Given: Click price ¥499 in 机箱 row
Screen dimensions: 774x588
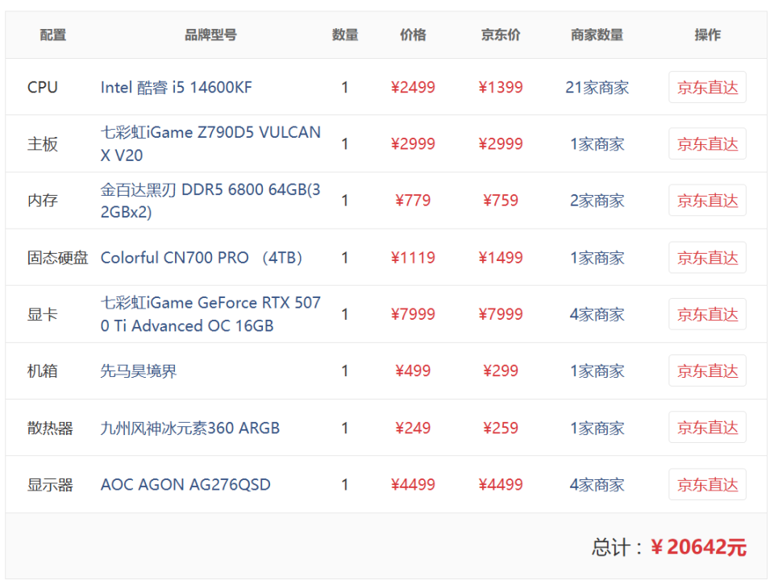Looking at the screenshot, I should 413,371.
